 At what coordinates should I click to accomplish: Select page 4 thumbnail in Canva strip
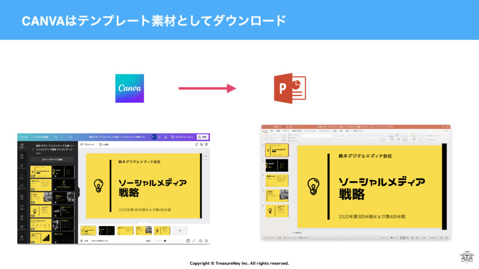[144, 231]
